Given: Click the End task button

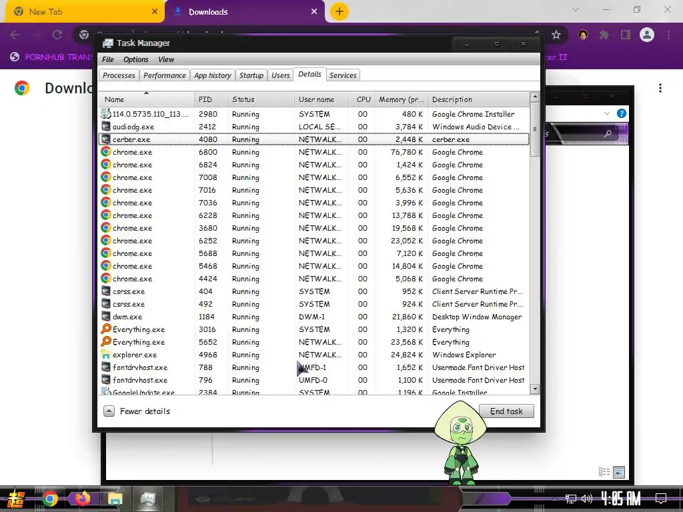Looking at the screenshot, I should [506, 411].
